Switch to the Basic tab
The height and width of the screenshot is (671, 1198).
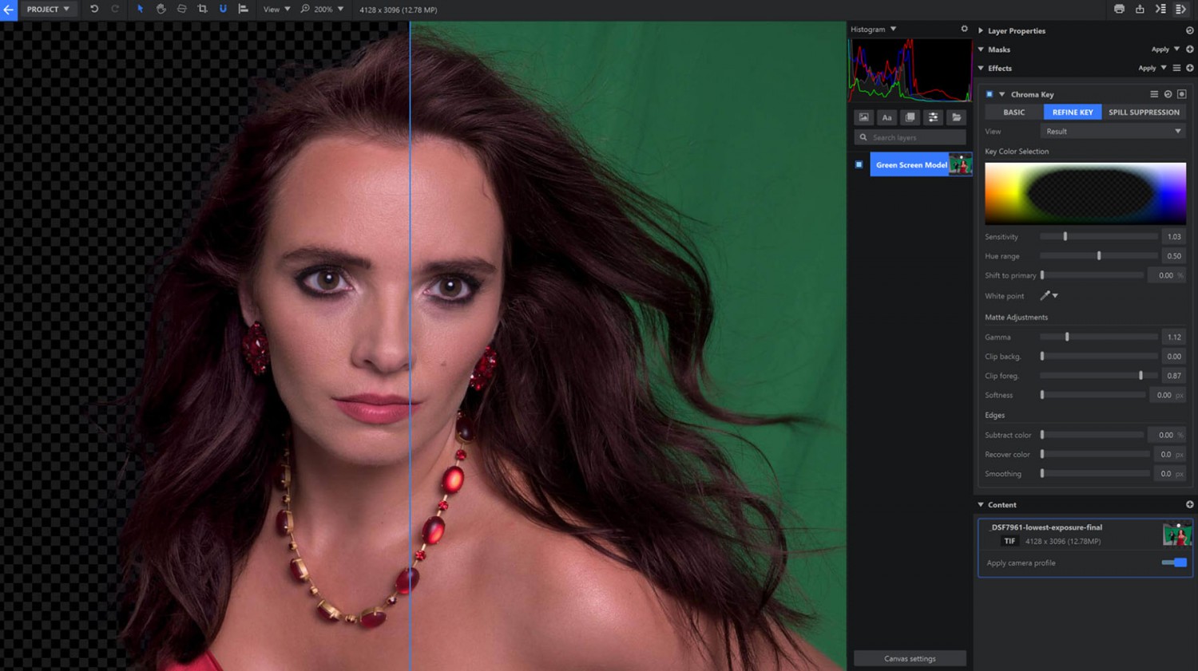1014,112
